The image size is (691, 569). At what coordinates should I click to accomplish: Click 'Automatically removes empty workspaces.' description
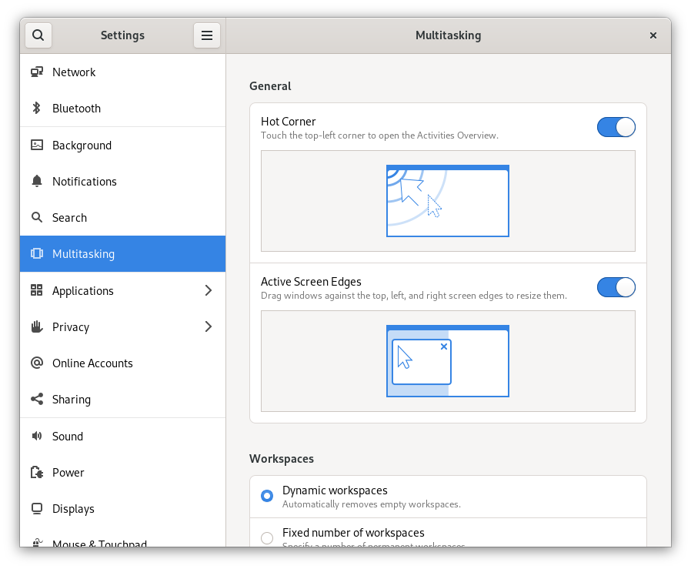click(372, 504)
